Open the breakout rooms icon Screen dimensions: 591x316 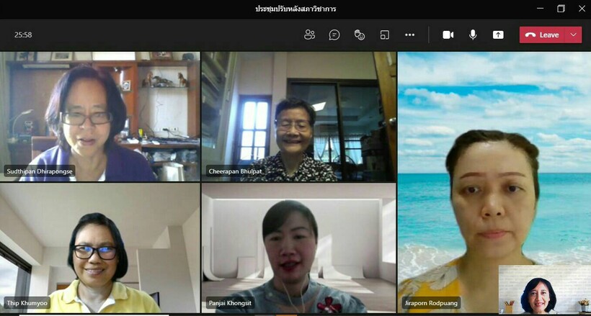pyautogui.click(x=385, y=35)
